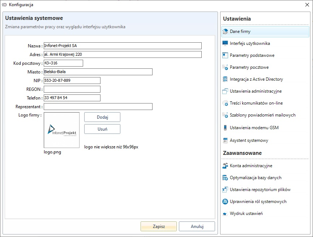This screenshot has width=313, height=237.
Task: Open Ustawienia administracyjne settings page
Action: coord(256,91)
